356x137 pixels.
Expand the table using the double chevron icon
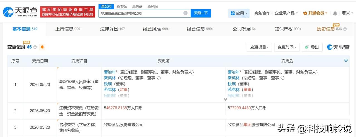346,61
